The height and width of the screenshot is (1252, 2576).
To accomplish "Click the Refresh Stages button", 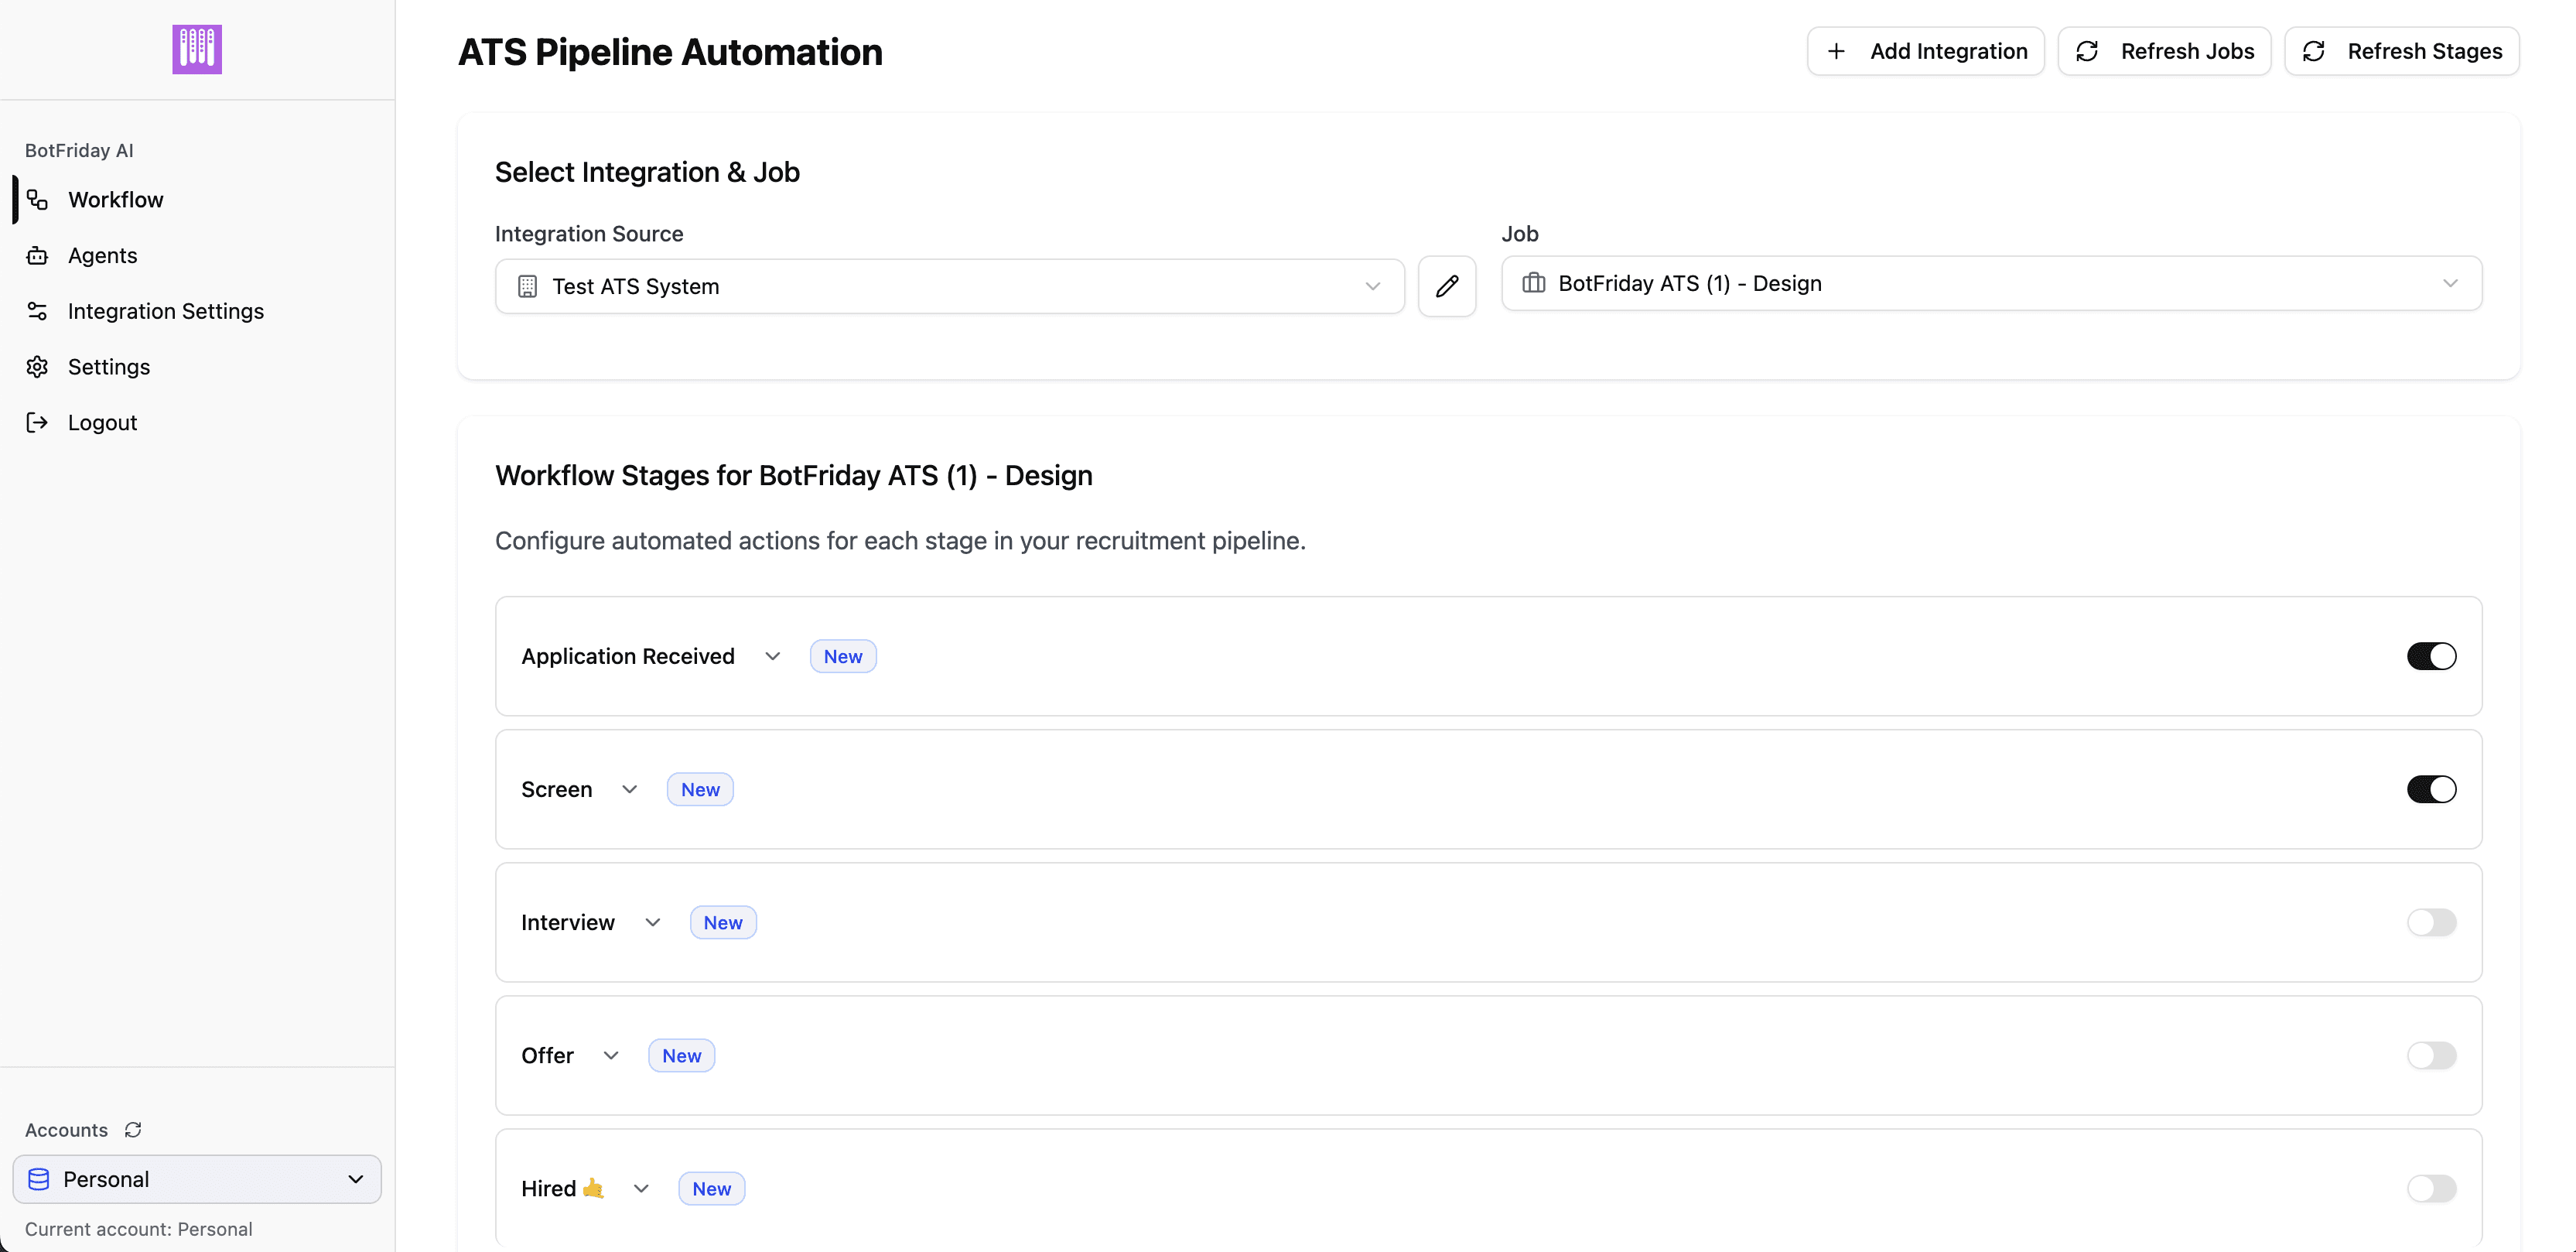I will [2401, 51].
